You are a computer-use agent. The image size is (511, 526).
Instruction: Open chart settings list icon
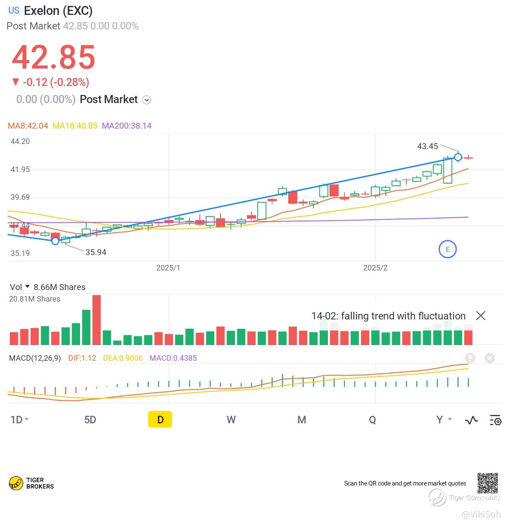pyautogui.click(x=496, y=420)
